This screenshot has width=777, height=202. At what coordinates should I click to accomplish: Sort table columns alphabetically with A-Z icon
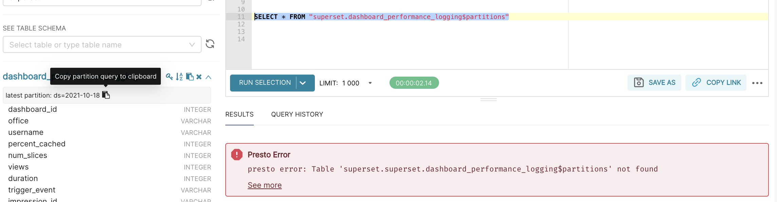(179, 77)
